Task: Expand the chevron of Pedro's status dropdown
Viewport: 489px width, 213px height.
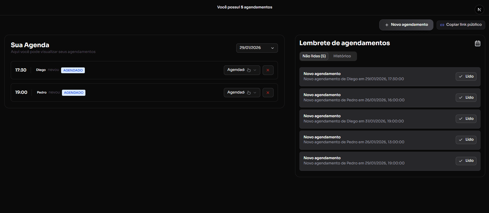Action: coord(255,93)
